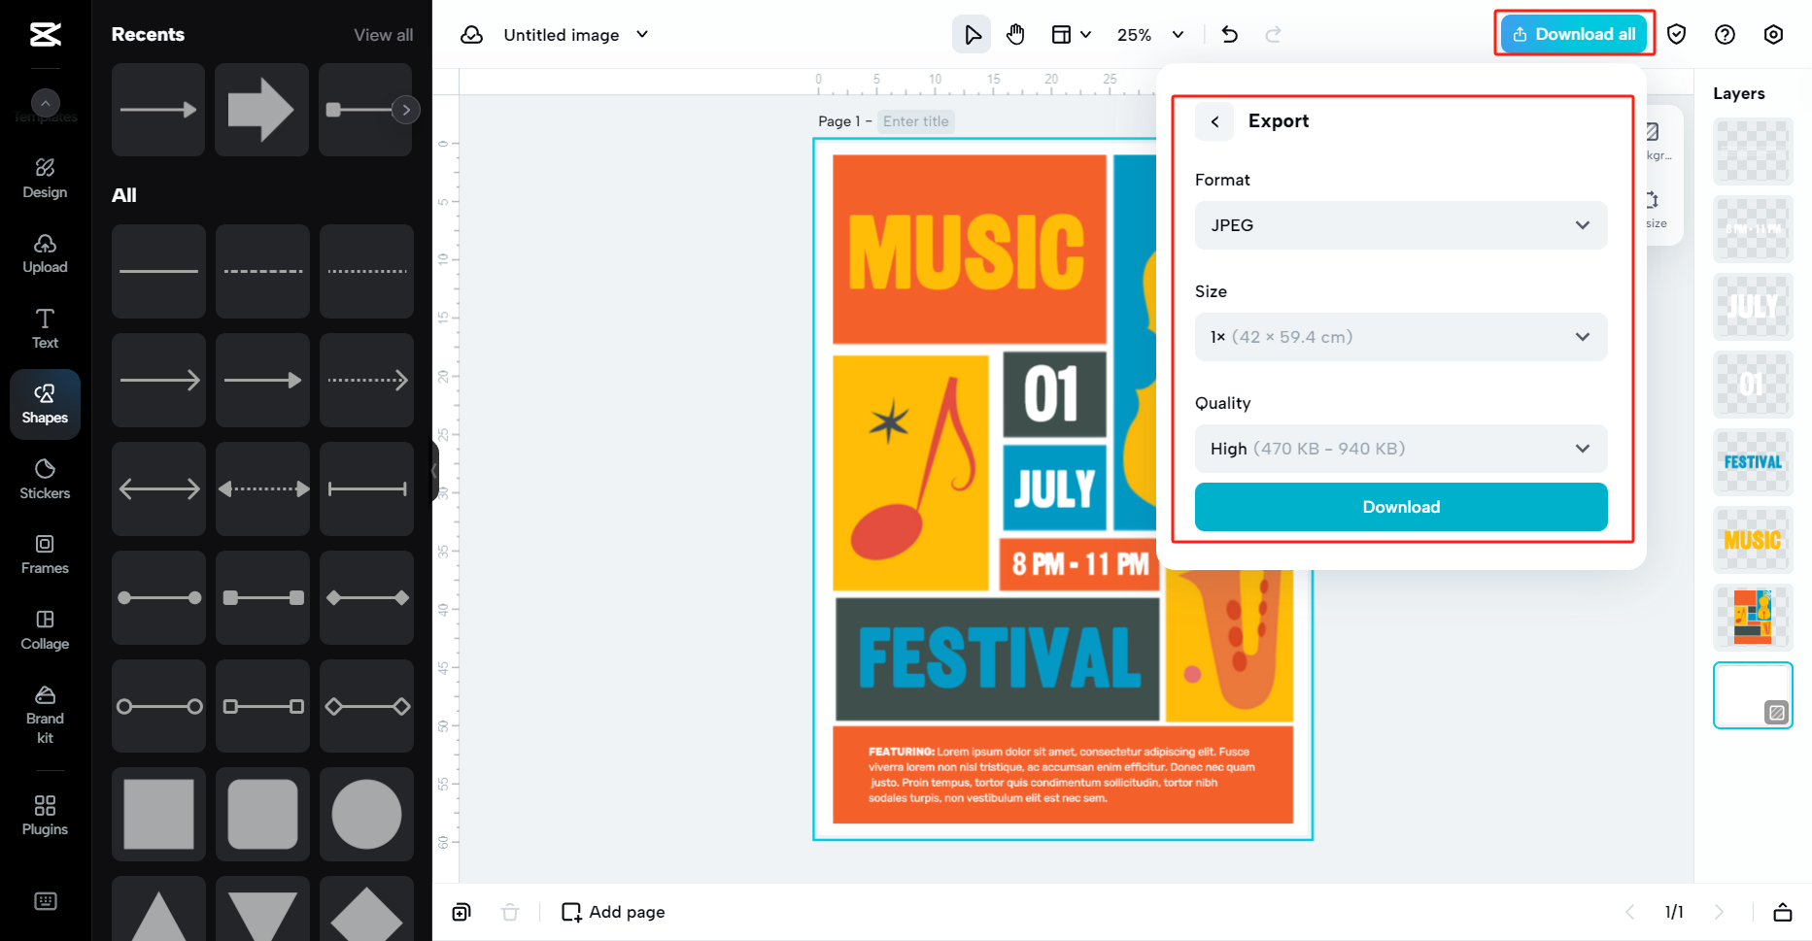Click the FESTIVAL text on the poster
Screen dimensions: 1812x941
click(x=1000, y=657)
